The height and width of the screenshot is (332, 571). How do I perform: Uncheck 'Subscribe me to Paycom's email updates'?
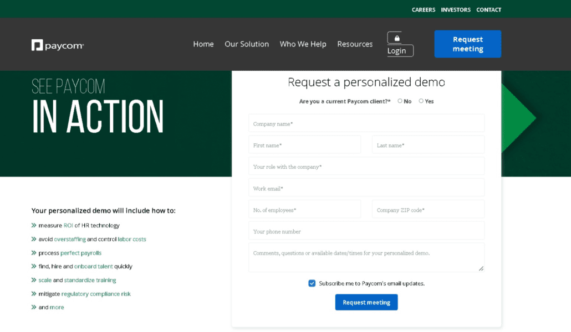coord(312,283)
